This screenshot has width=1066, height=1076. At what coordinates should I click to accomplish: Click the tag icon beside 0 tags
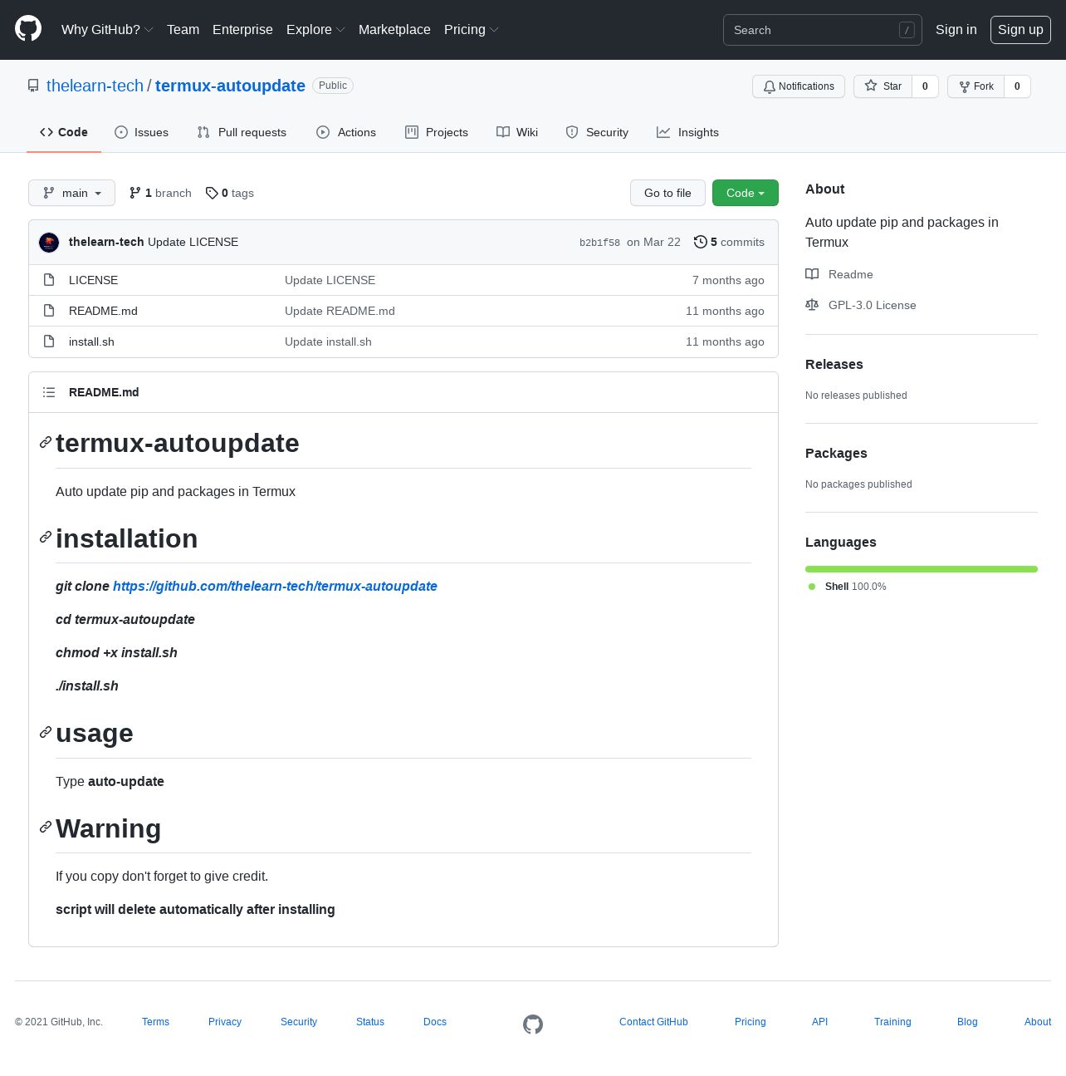pos(212,193)
